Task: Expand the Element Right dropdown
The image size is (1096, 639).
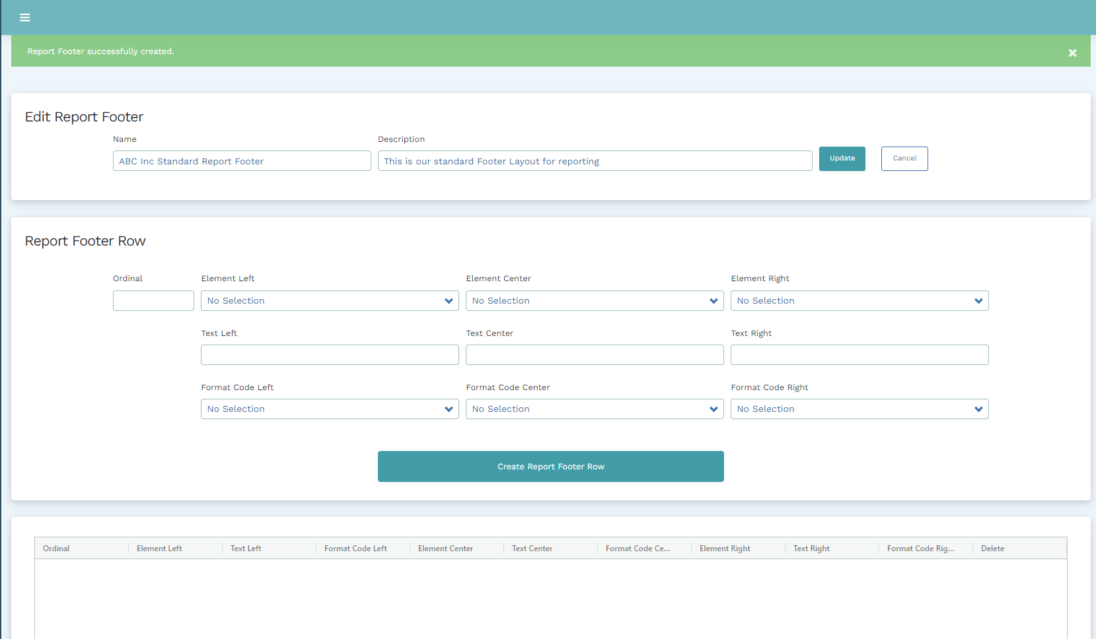Action: coord(859,301)
